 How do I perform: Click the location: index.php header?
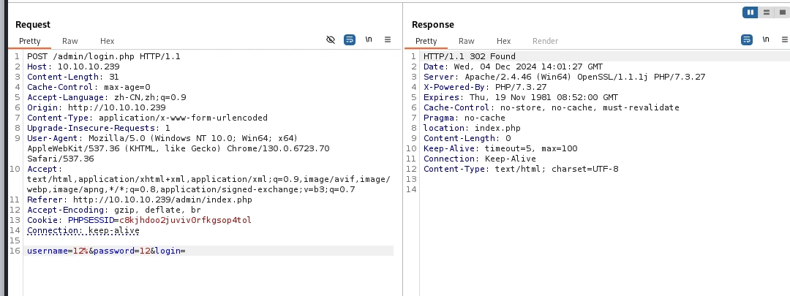(472, 128)
